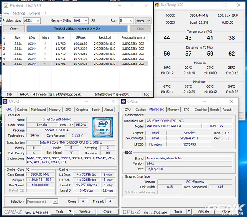Click Close button in left CPU-Z
This screenshot has width=247, height=217.
coord(107,212)
